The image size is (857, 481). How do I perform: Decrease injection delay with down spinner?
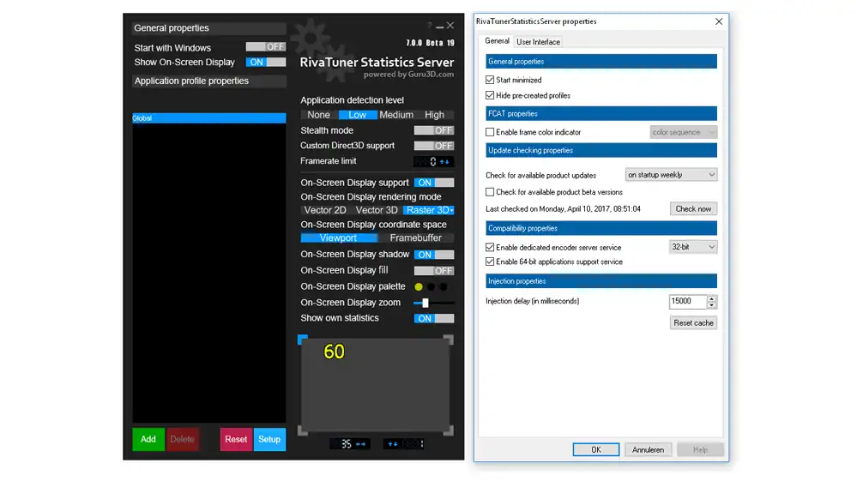712,304
